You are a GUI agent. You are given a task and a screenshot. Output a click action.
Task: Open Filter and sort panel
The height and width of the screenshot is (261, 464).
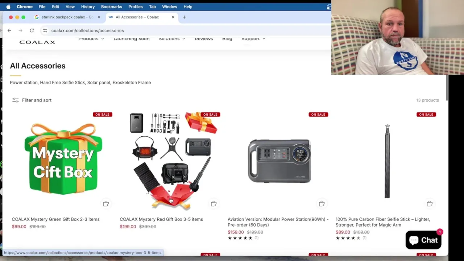click(x=32, y=100)
